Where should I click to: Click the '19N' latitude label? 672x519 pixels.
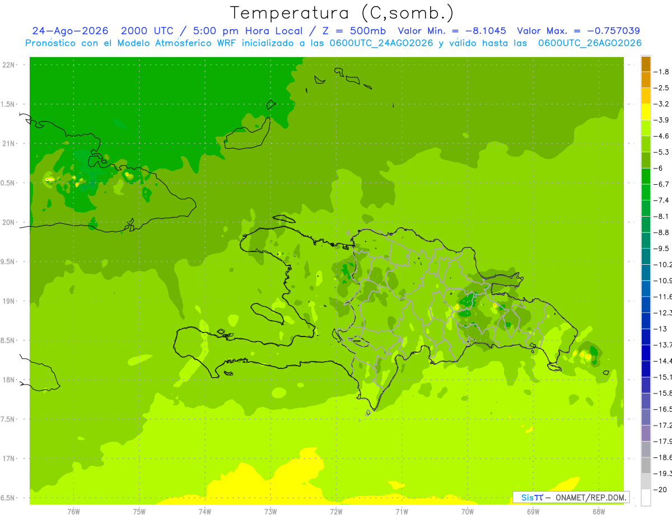pyautogui.click(x=10, y=301)
